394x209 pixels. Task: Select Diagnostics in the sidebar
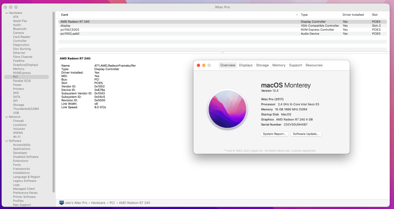click(x=21, y=45)
